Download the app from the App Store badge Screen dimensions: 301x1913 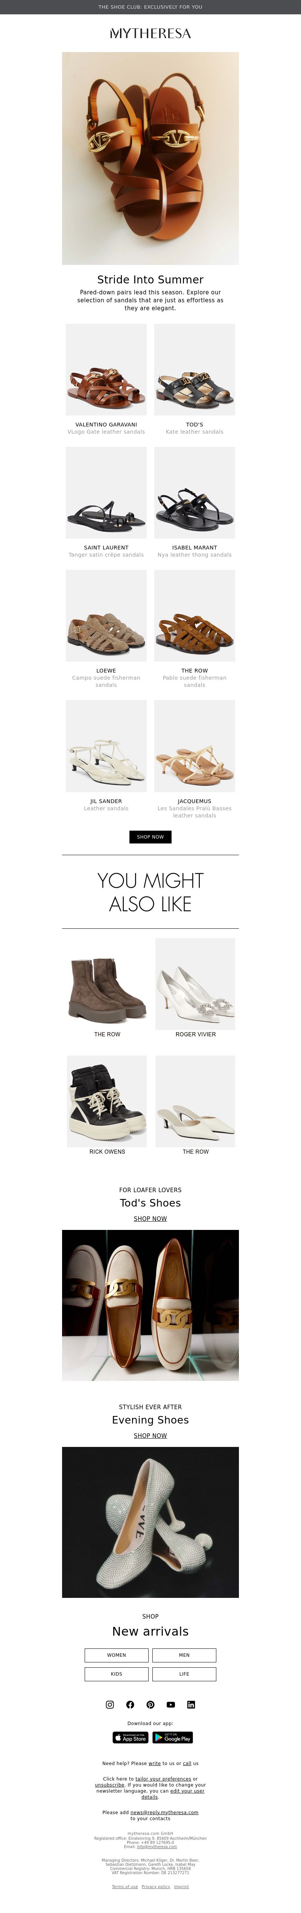[x=130, y=1738]
